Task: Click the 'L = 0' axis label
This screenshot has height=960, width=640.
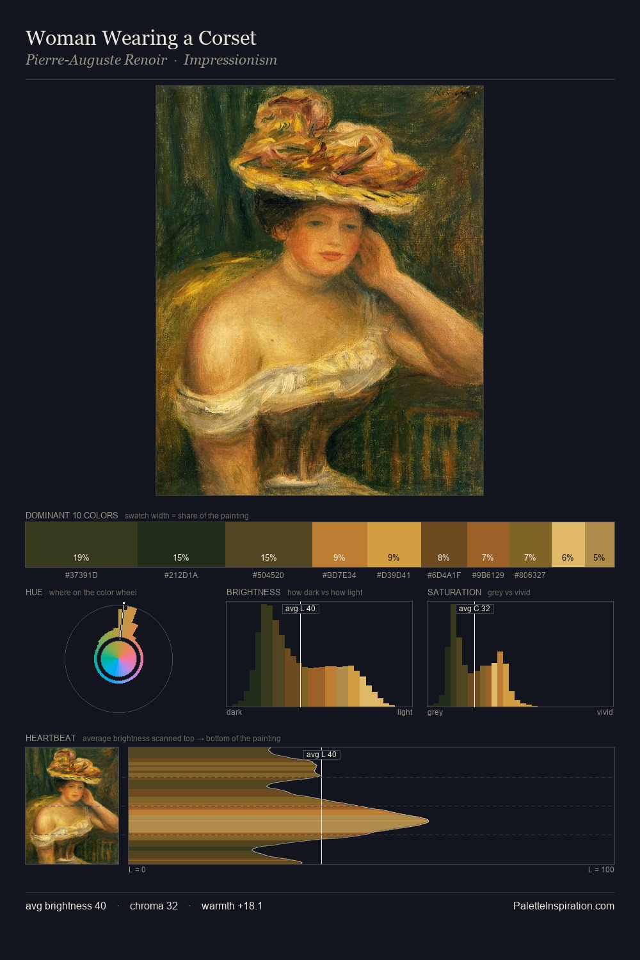Action: tap(137, 870)
